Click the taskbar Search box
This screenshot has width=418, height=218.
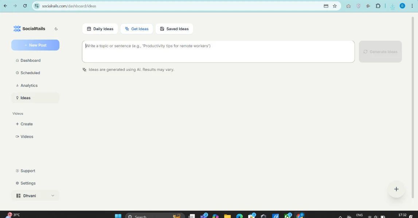click(x=155, y=215)
